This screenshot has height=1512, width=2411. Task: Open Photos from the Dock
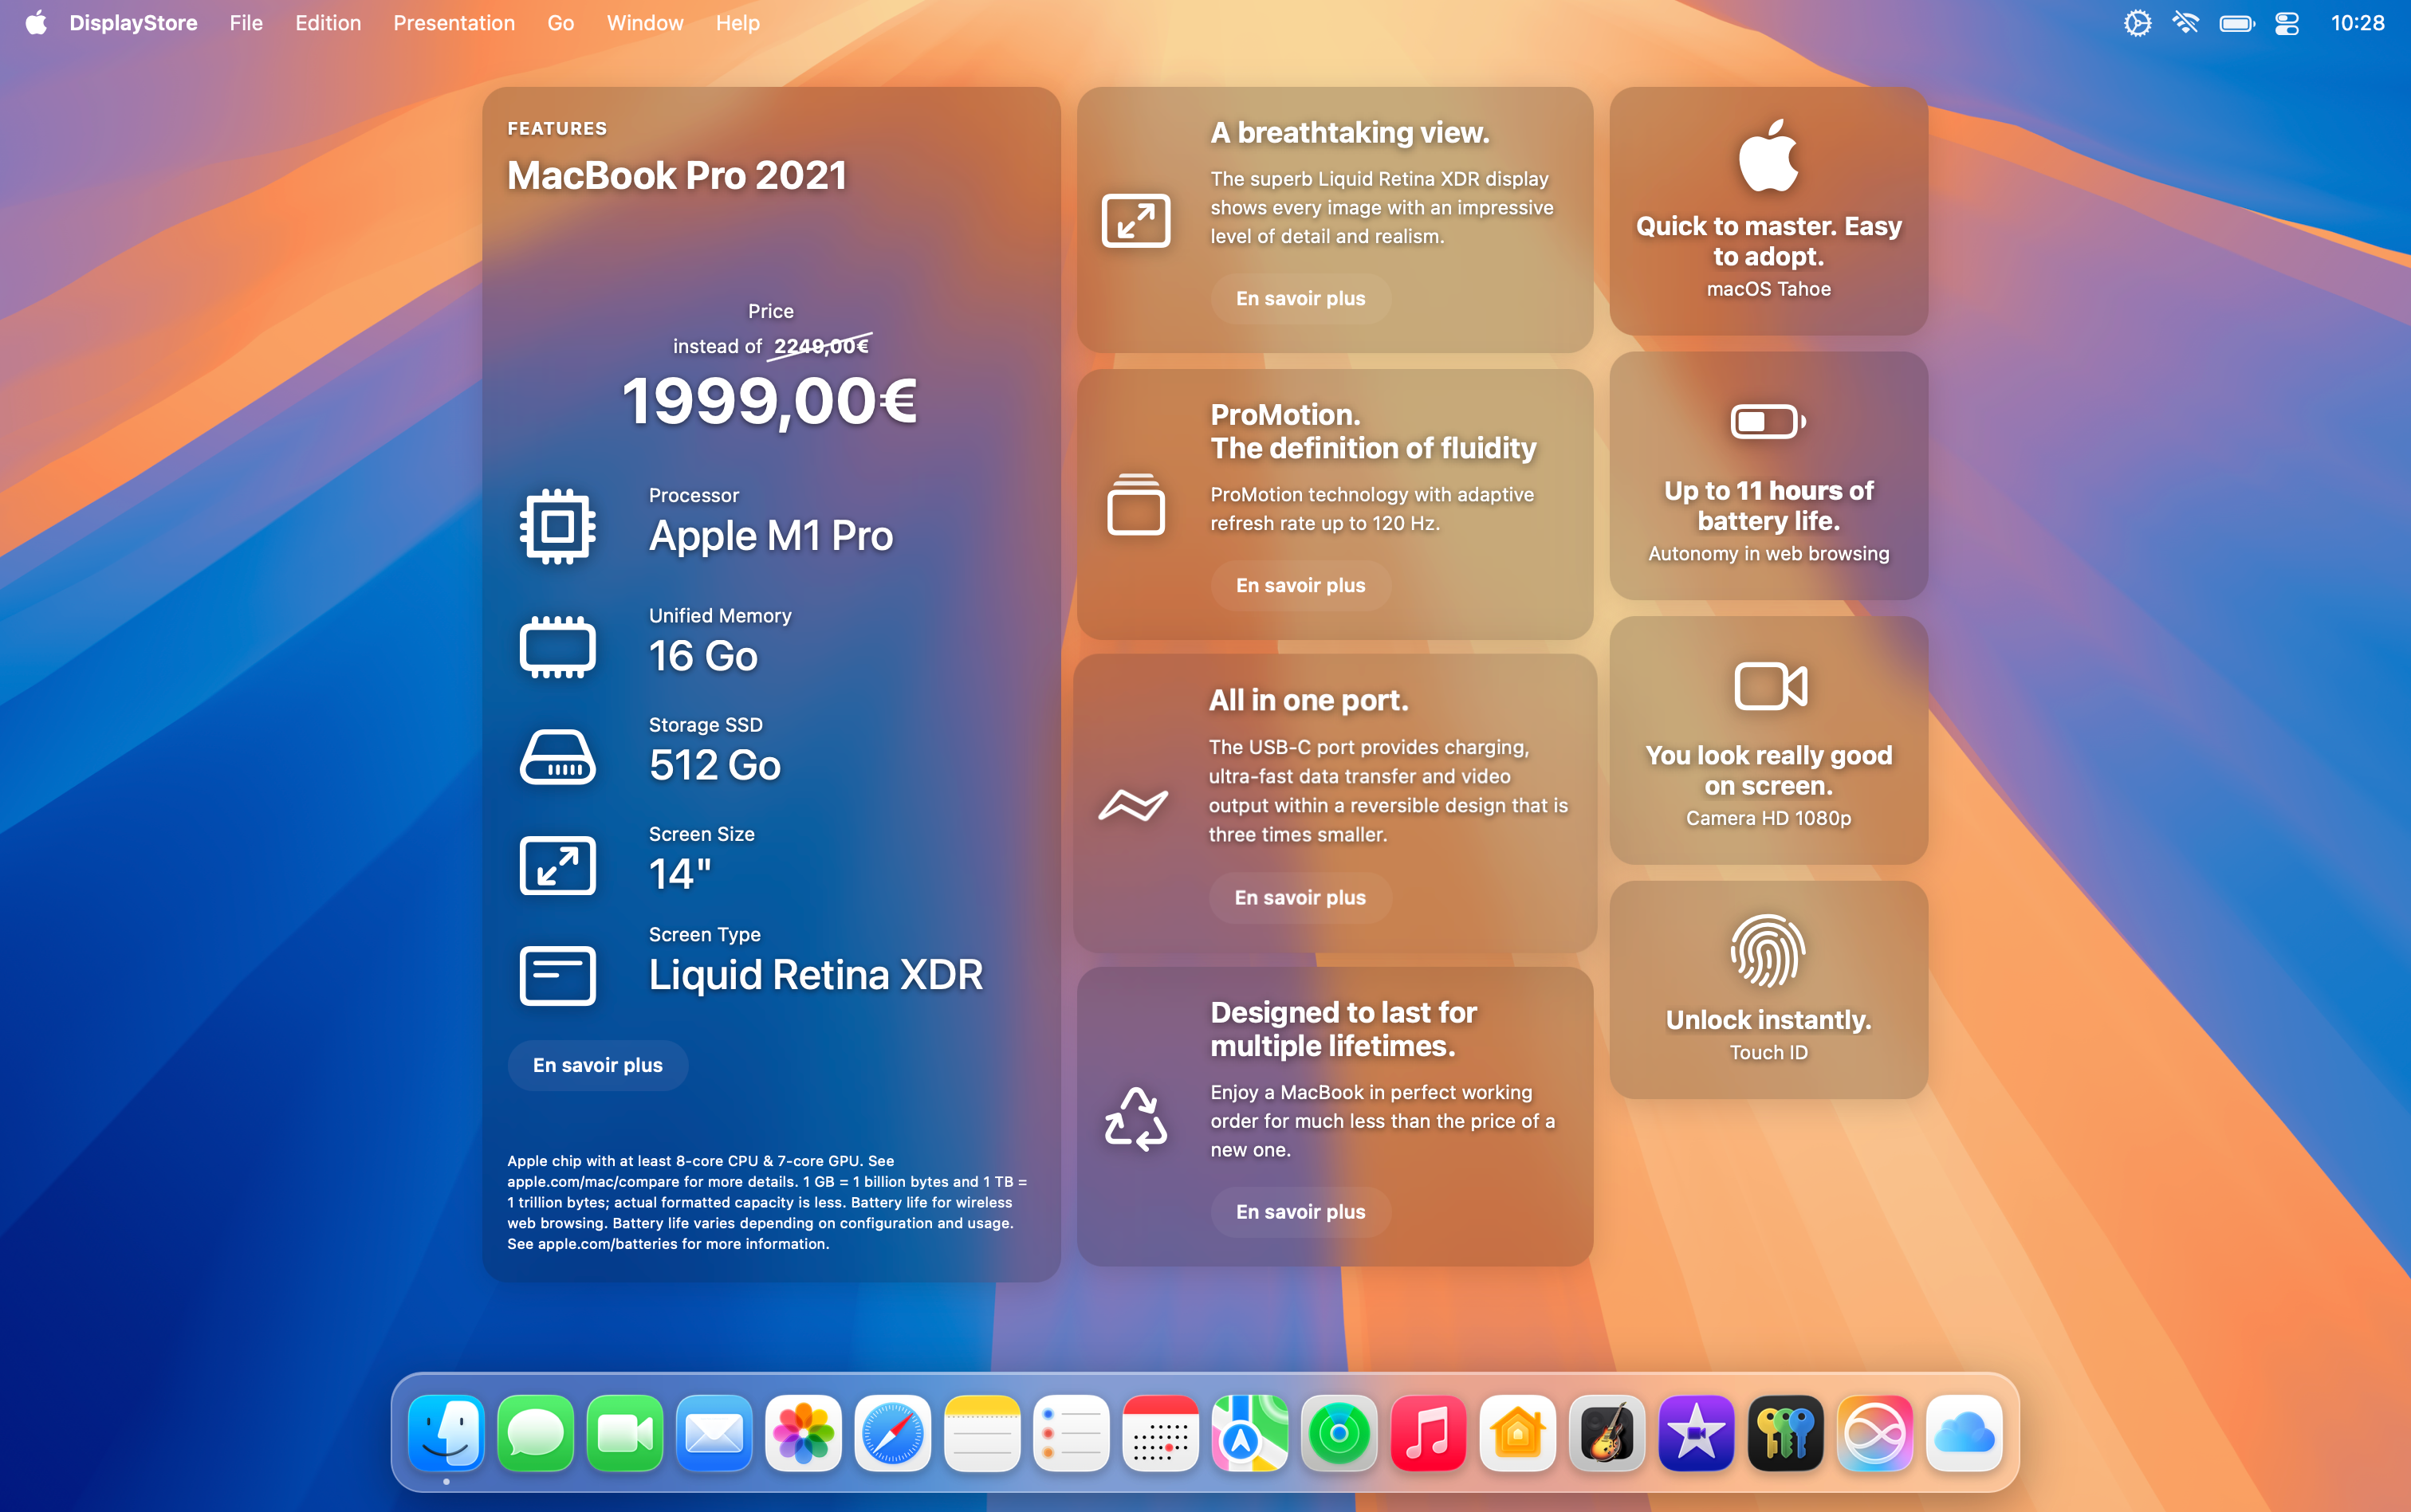pos(803,1433)
